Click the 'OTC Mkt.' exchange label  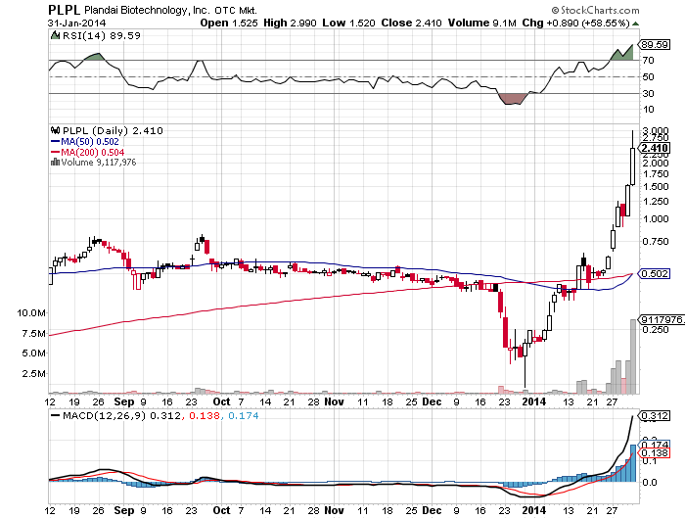[236, 10]
